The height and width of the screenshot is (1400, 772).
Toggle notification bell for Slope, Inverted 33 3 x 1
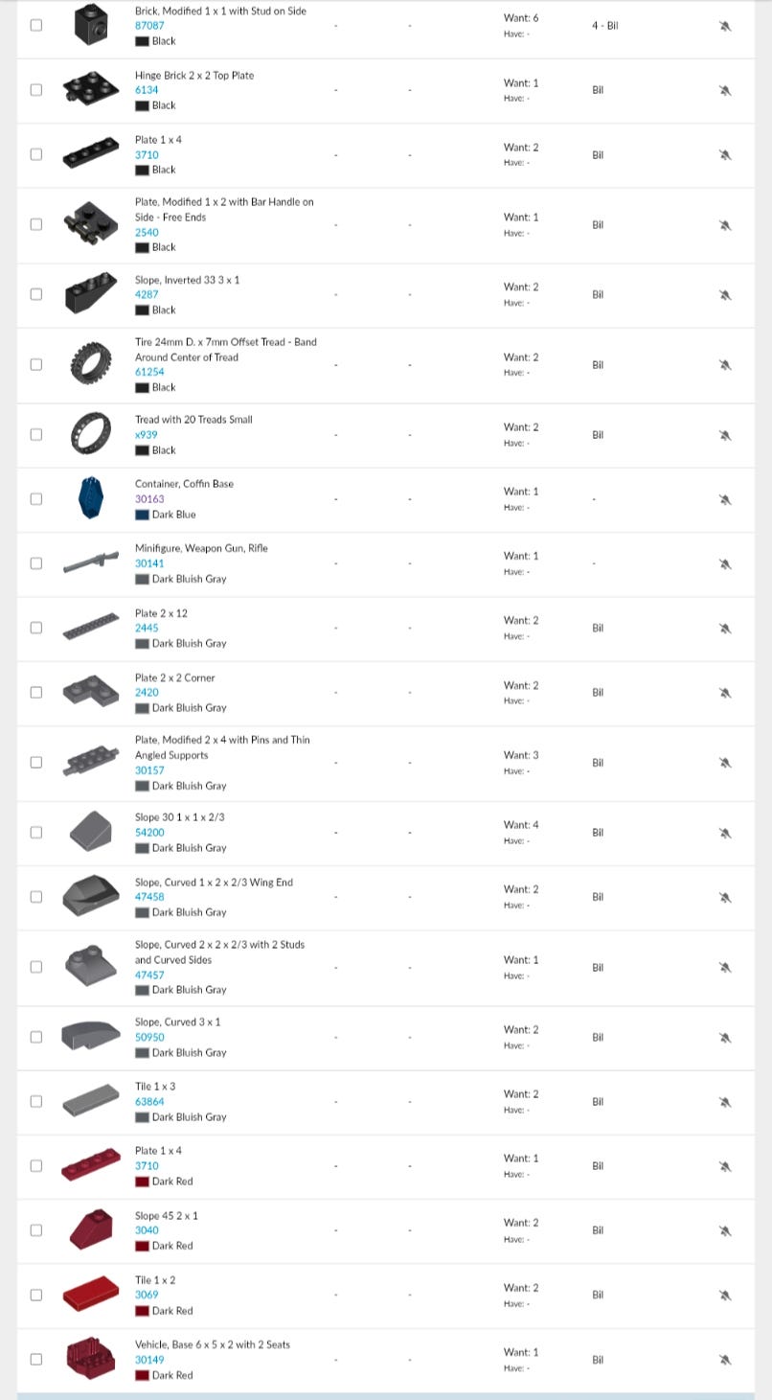(x=725, y=294)
